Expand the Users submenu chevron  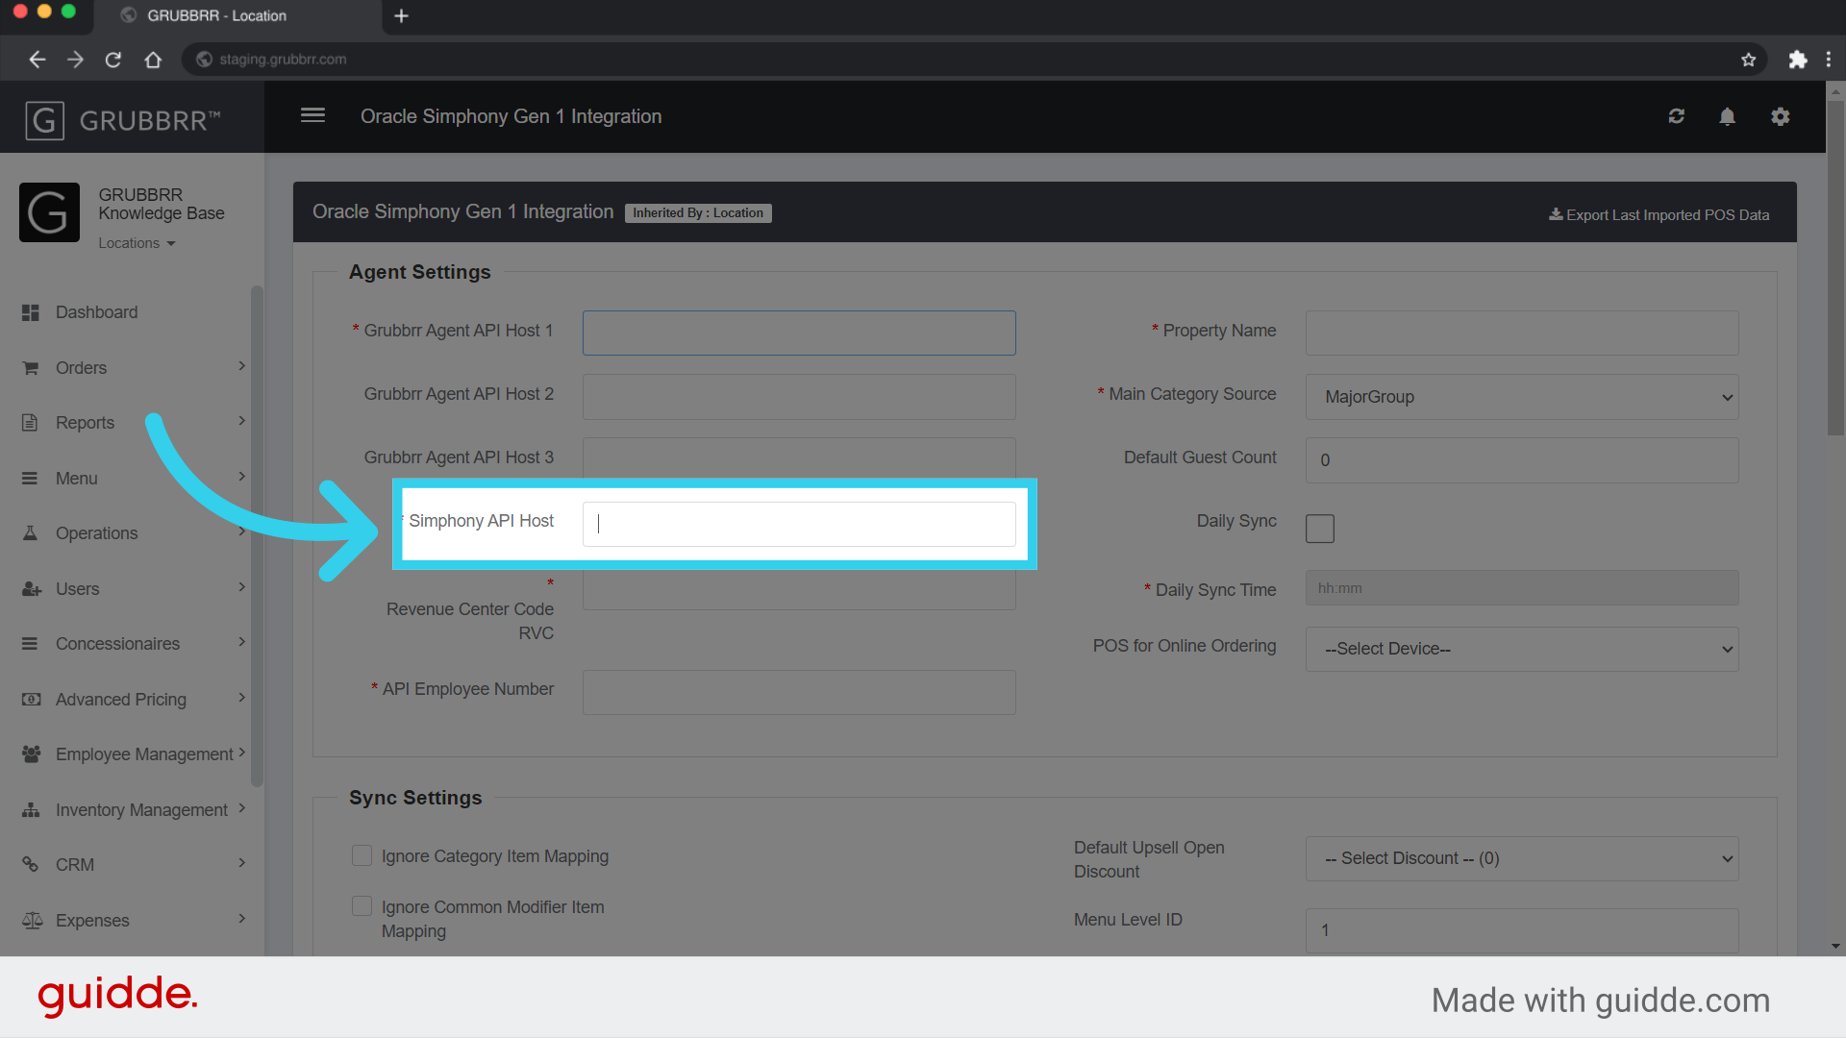241,587
